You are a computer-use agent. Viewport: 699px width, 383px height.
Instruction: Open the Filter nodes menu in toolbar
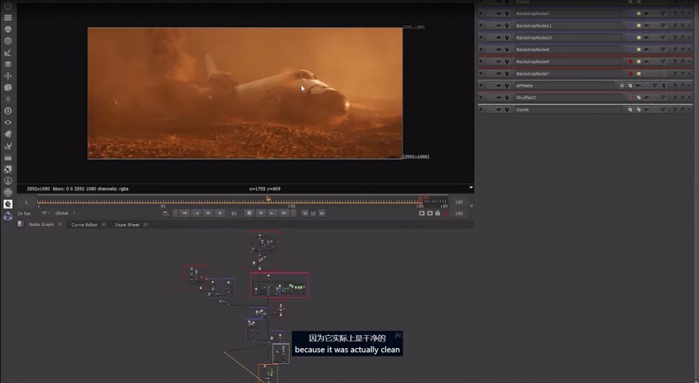8,40
